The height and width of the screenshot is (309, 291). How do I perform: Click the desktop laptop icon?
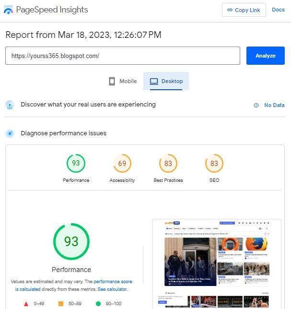[x=154, y=81]
